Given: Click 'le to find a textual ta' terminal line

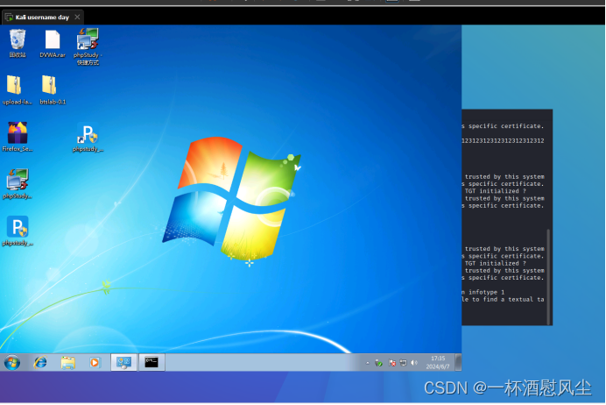Looking at the screenshot, I should pos(503,300).
